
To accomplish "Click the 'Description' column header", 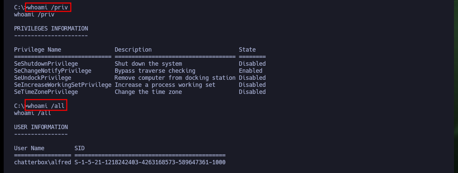I will pyautogui.click(x=133, y=50).
